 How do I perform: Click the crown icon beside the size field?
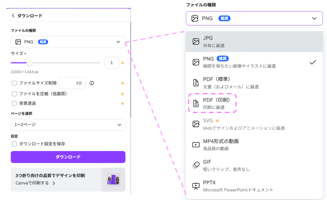pos(122,63)
